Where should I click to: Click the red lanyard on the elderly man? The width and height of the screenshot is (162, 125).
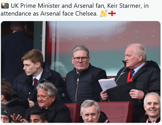(129, 77)
